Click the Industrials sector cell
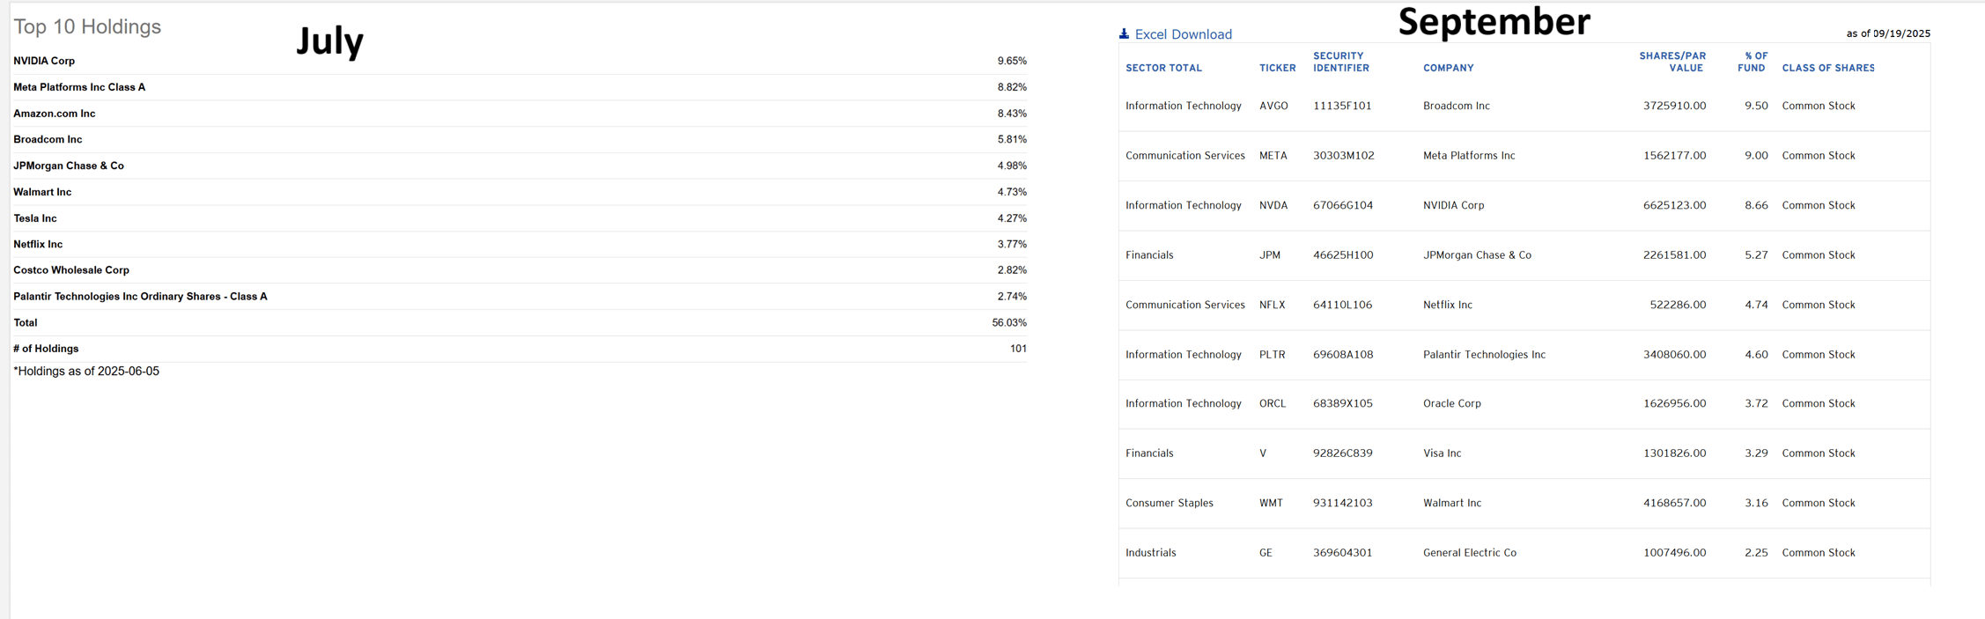The image size is (1985, 619). click(x=1150, y=553)
